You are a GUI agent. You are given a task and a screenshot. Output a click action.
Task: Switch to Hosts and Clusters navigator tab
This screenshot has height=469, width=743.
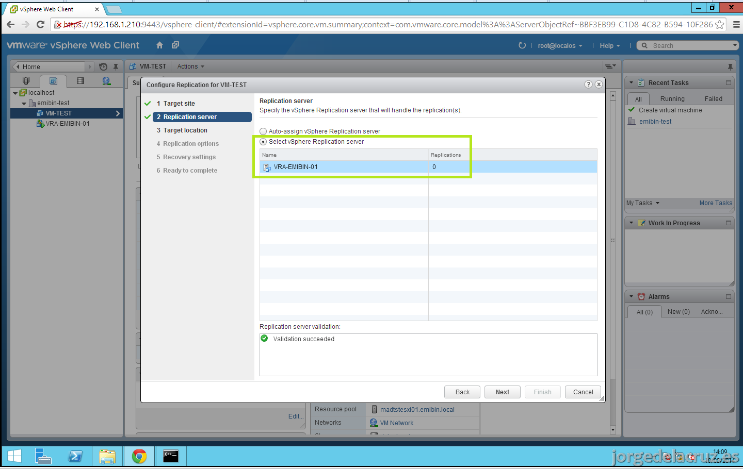[26, 81]
